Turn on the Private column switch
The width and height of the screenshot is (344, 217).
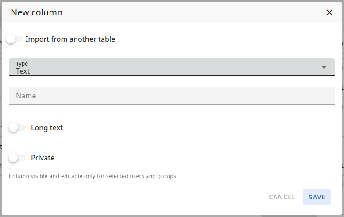click(x=17, y=158)
